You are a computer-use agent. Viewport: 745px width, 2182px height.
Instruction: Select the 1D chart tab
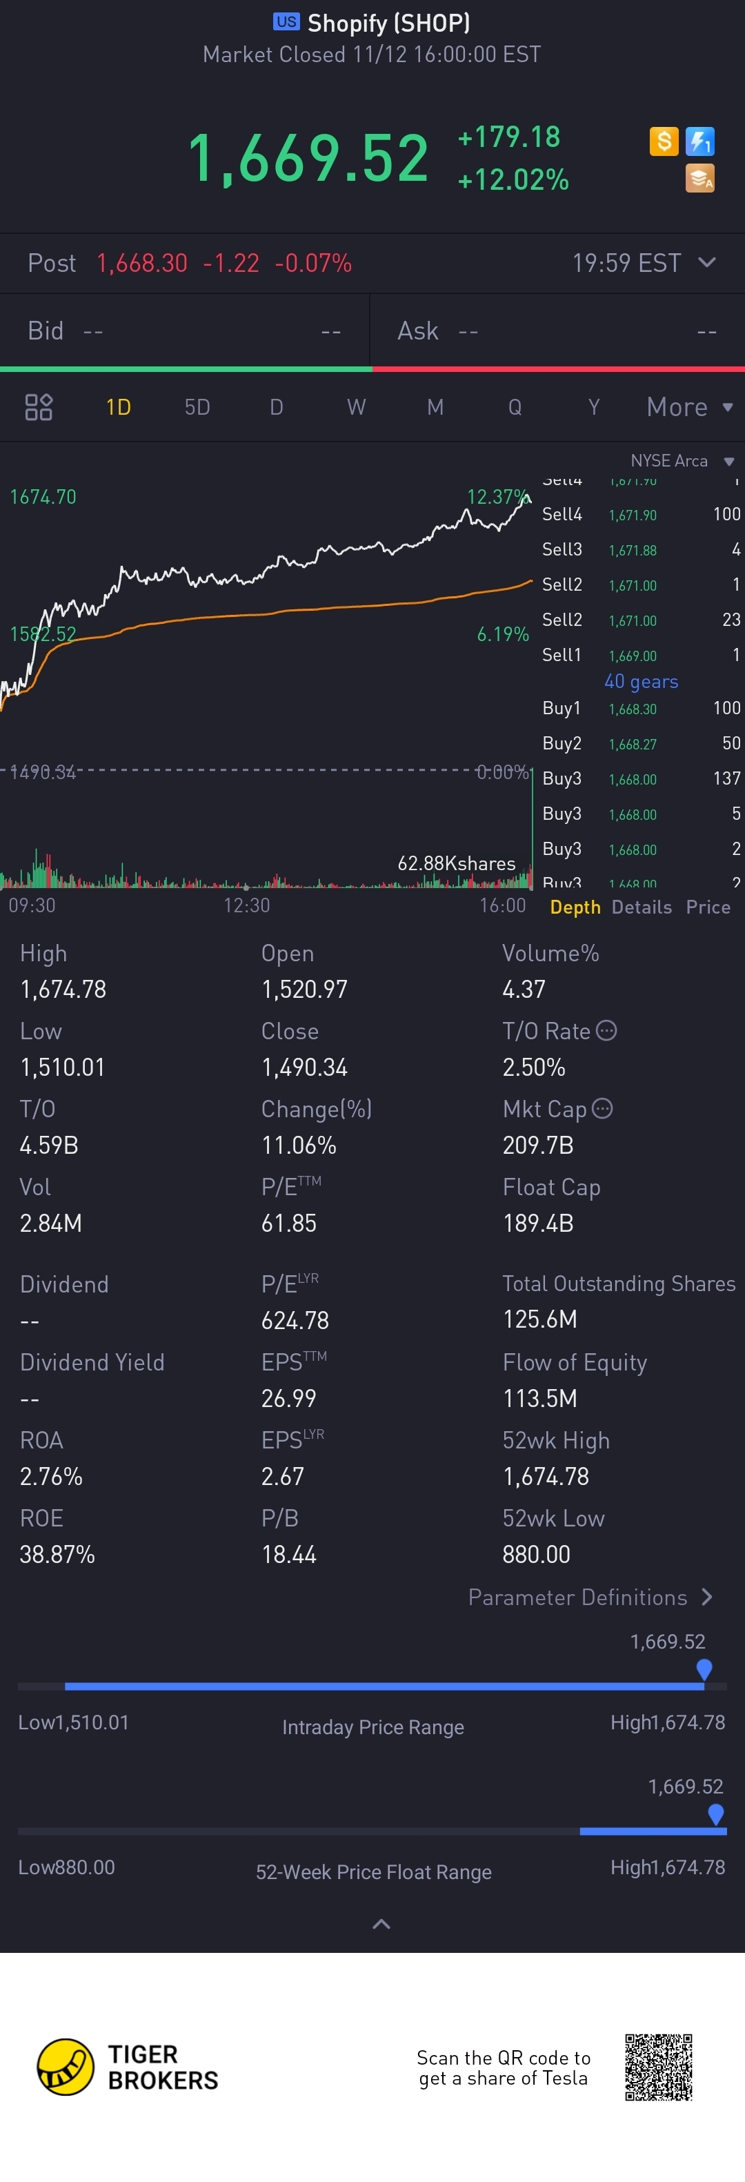[119, 407]
